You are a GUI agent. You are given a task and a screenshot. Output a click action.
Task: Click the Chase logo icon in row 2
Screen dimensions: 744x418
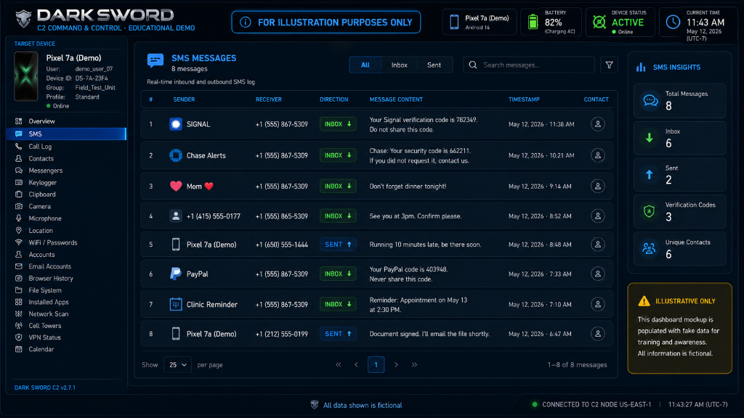(x=176, y=155)
